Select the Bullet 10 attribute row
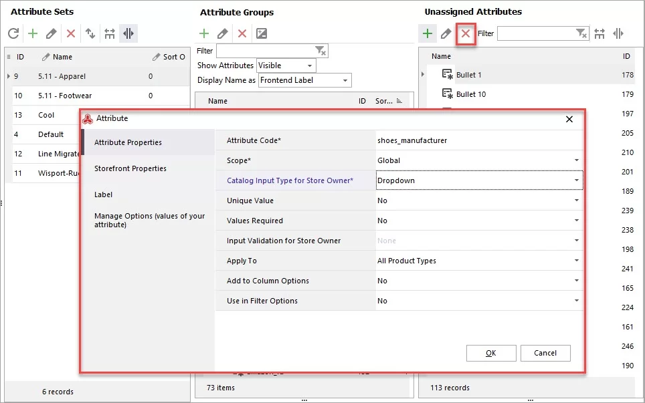This screenshot has height=403, width=645. pyautogui.click(x=531, y=94)
